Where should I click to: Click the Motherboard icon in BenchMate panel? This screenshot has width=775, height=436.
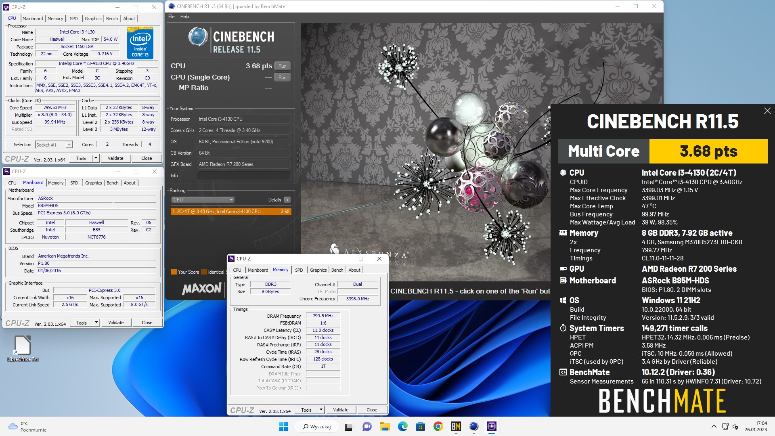pyautogui.click(x=563, y=281)
